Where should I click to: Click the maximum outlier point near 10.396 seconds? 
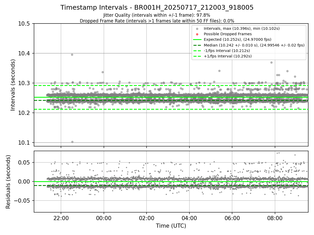pos(72,55)
